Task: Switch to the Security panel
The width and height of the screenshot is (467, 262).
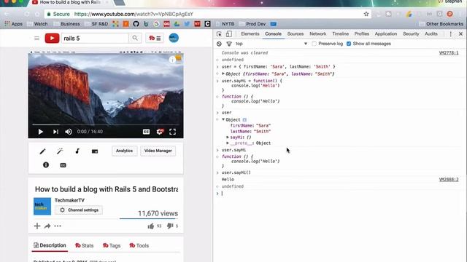Action: 411,34
